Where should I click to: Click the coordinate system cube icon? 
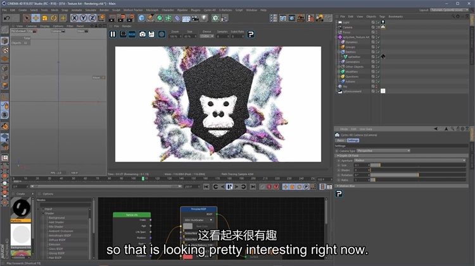click(x=101, y=18)
